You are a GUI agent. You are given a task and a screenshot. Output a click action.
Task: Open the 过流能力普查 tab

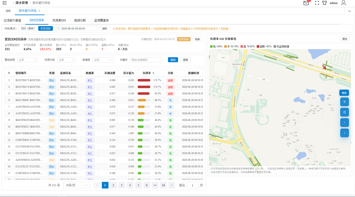pyautogui.click(x=12, y=20)
